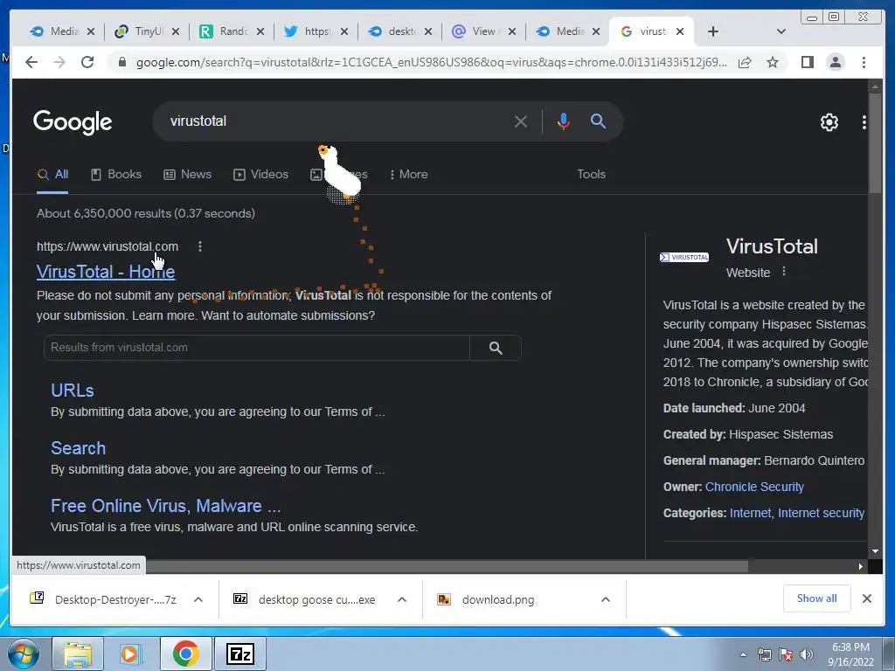Open Chrome side panel icon

pyautogui.click(x=807, y=62)
